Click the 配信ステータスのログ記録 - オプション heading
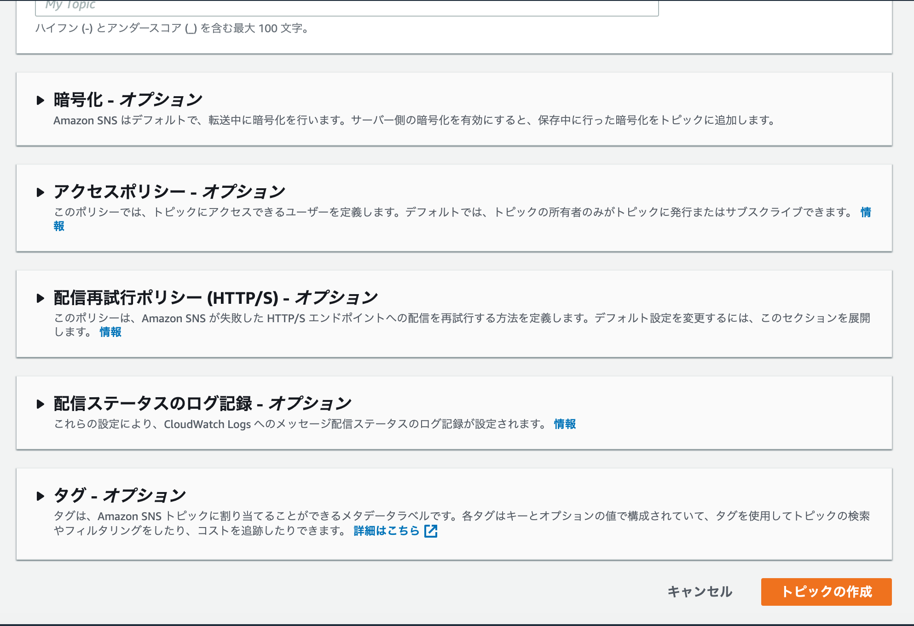 [202, 404]
